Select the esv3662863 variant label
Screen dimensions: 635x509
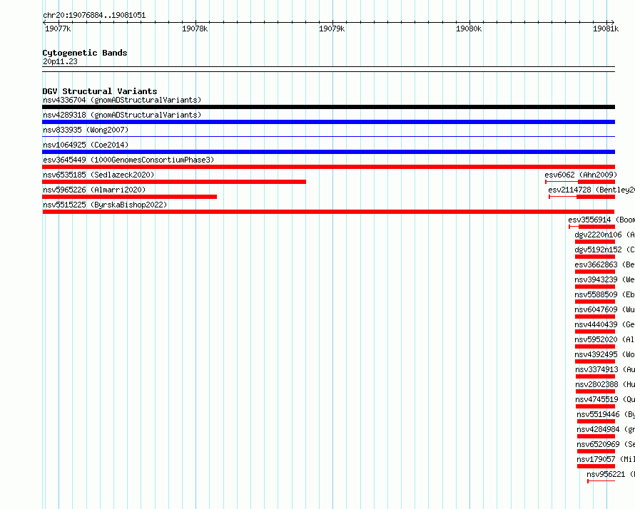coord(604,264)
